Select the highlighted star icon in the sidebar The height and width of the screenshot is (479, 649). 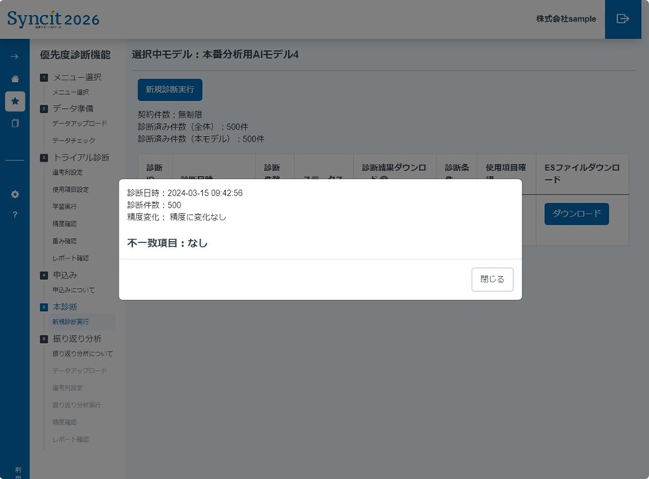coord(15,101)
